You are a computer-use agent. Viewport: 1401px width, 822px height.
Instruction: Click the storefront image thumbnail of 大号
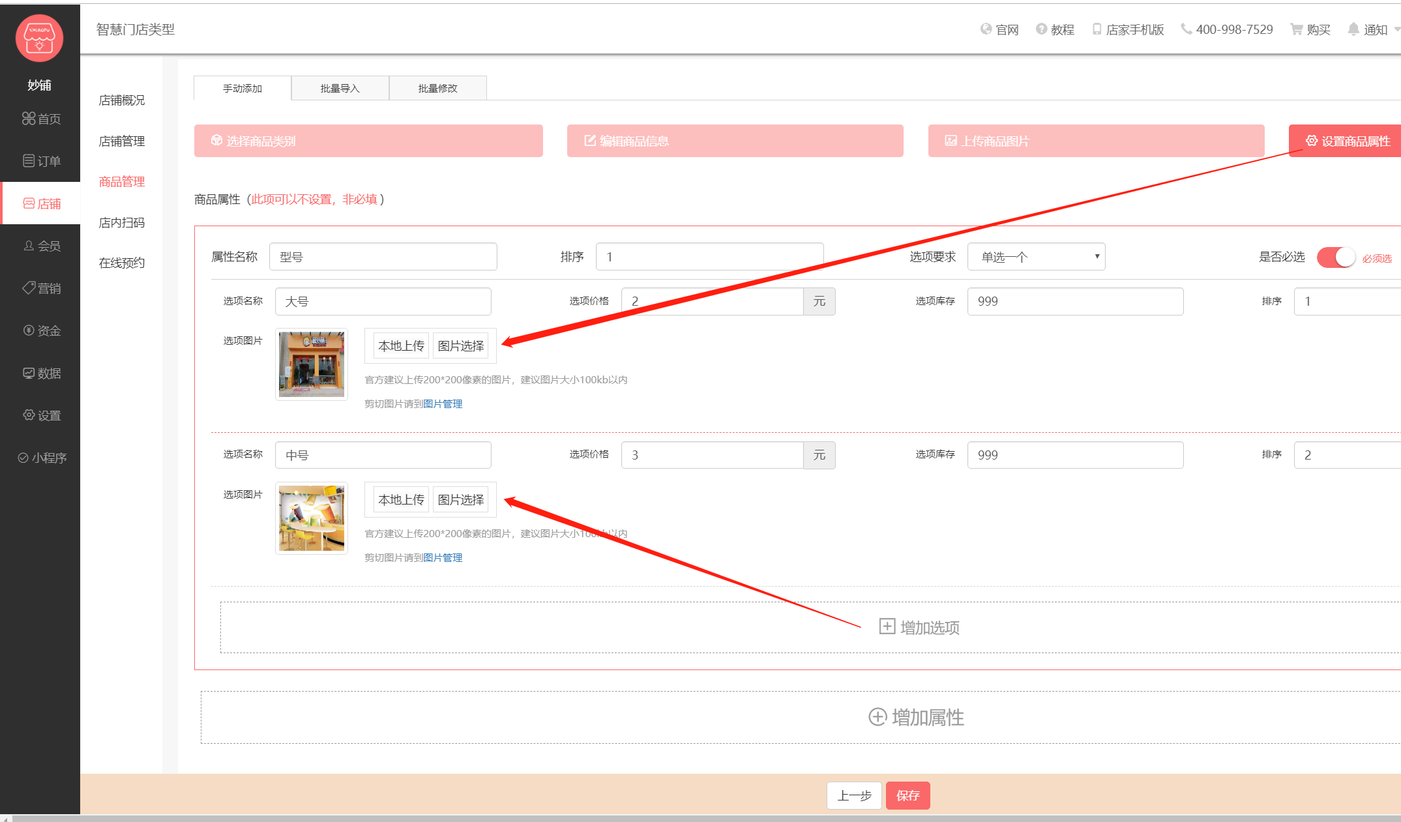point(312,364)
